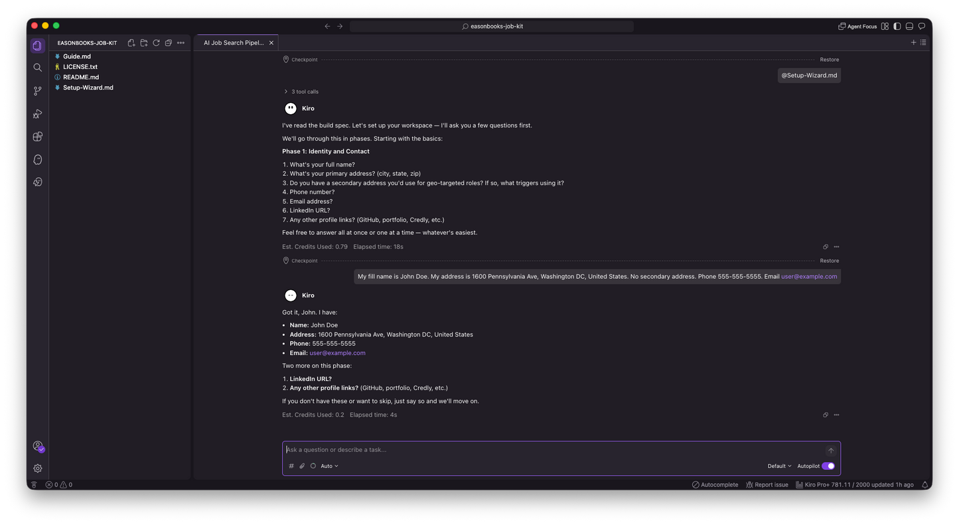The image size is (959, 525).
Task: Click the EASONBOOKS-JOB-KIT explorer header
Action: tap(87, 43)
